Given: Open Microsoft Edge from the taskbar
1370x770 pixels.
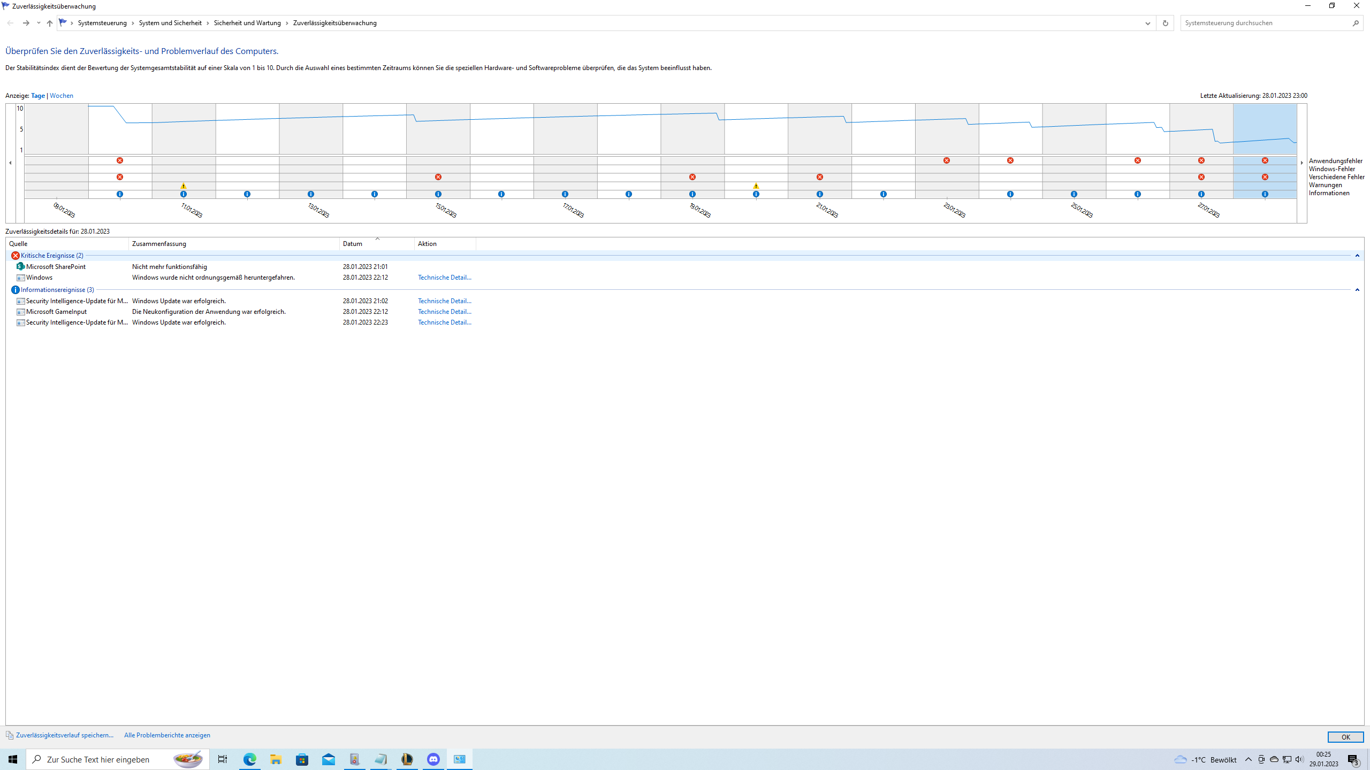Looking at the screenshot, I should (250, 759).
